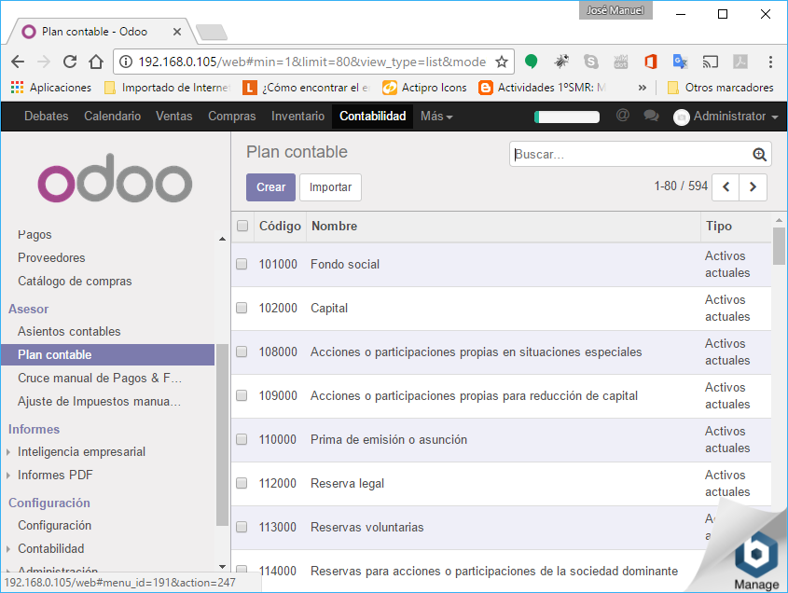Click the Importar button
The height and width of the screenshot is (593, 788).
[330, 187]
